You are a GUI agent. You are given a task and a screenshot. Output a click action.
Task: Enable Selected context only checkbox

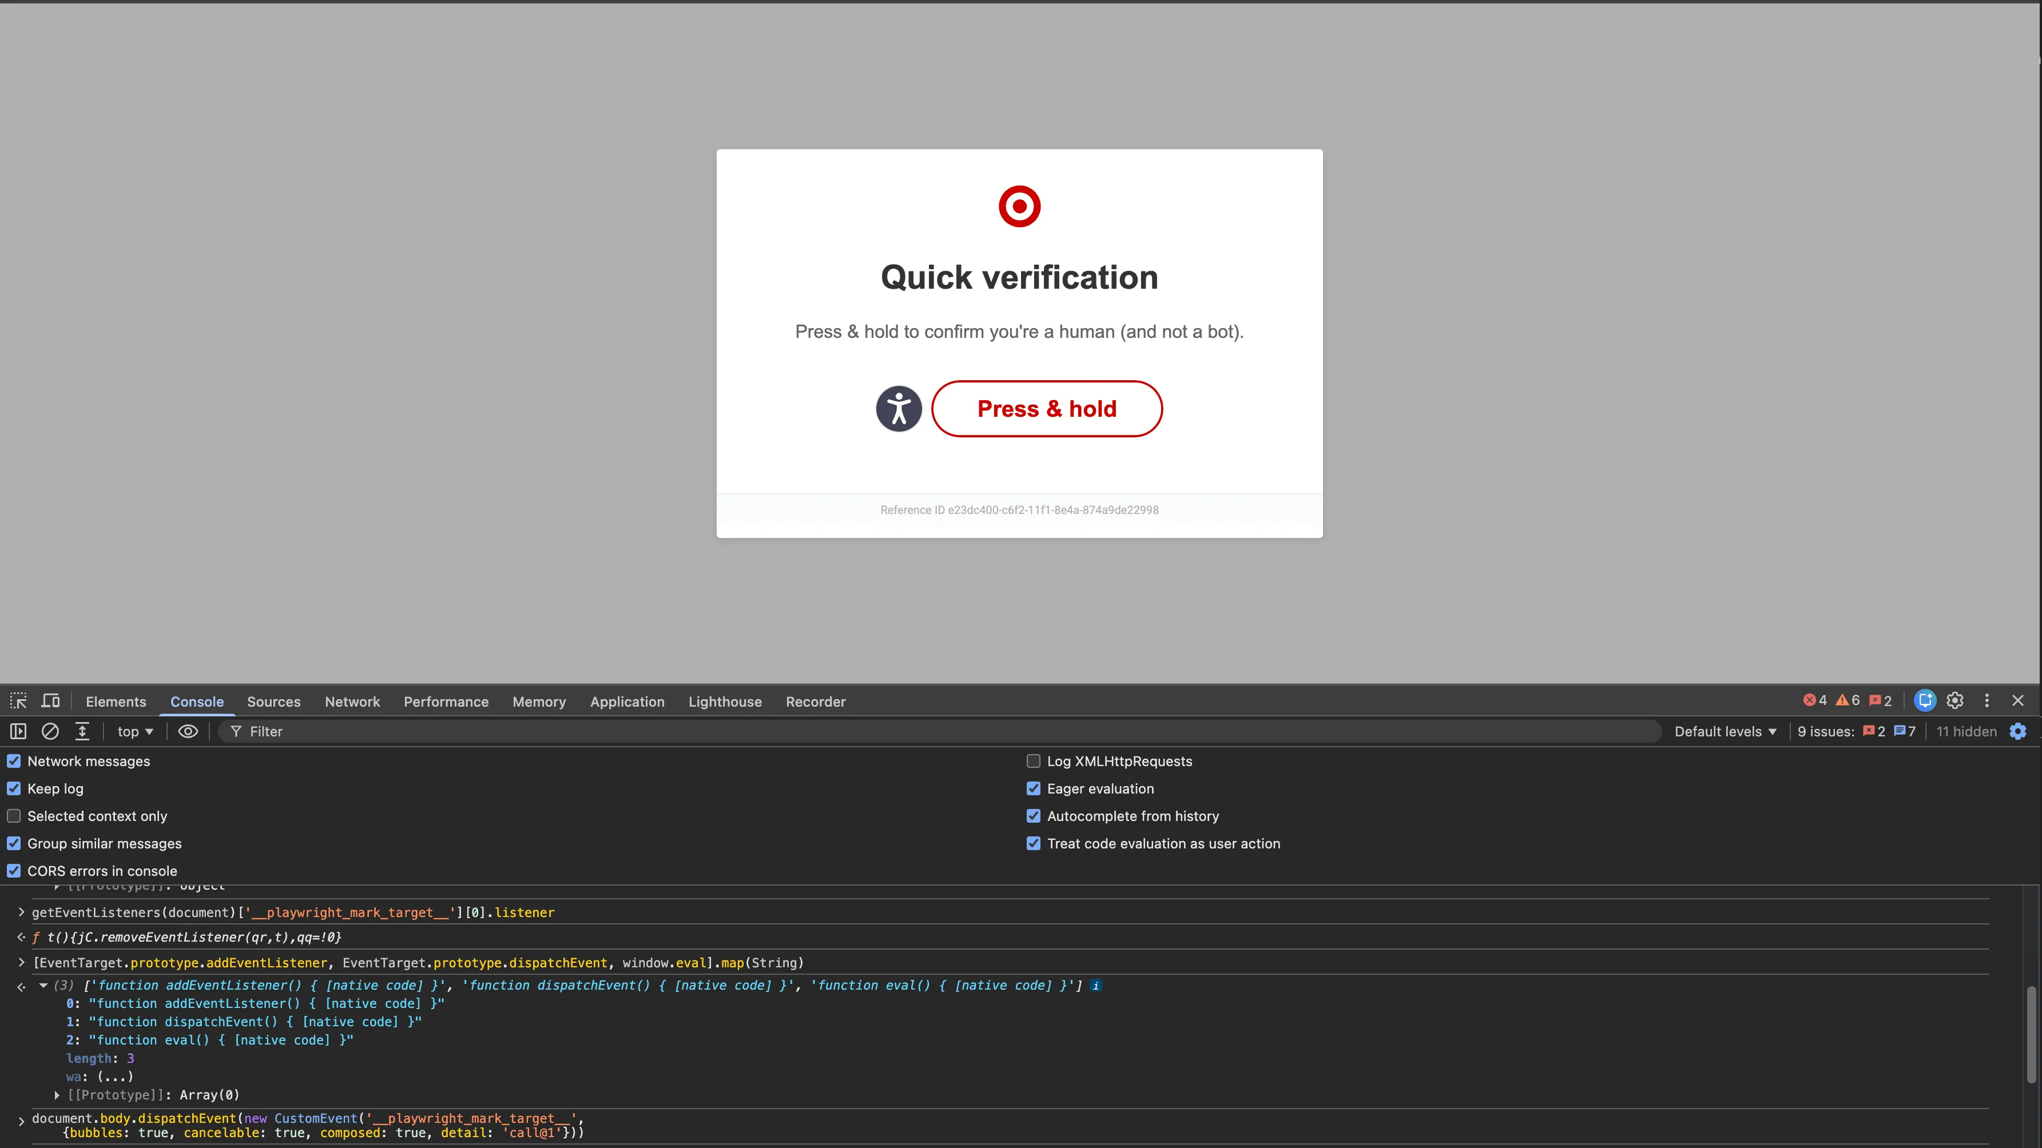click(14, 816)
